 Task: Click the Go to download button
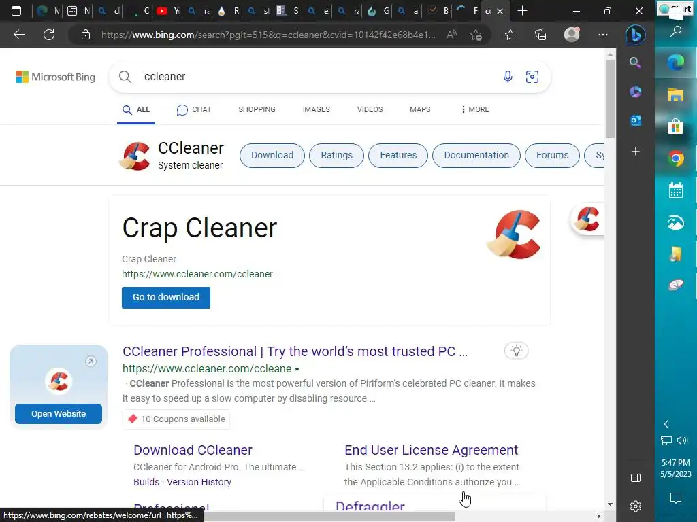click(x=166, y=298)
